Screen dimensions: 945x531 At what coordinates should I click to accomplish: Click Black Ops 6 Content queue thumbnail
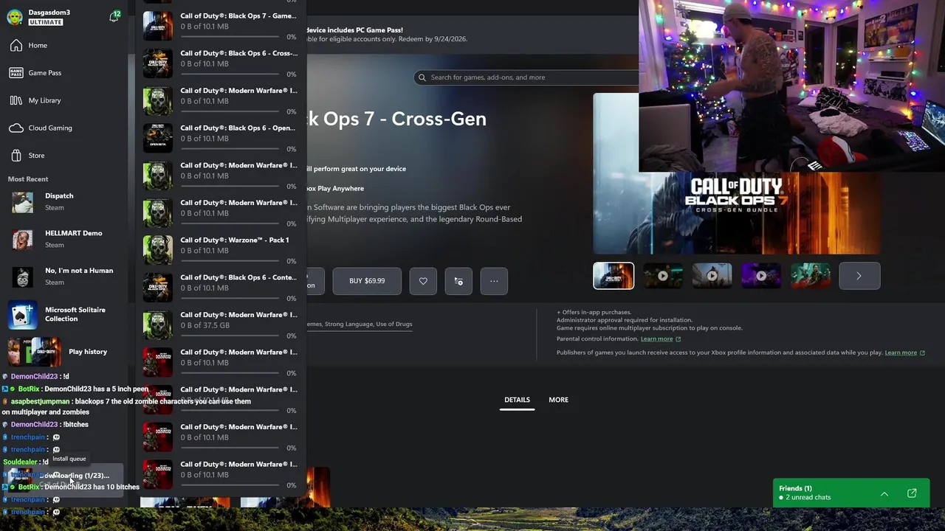pyautogui.click(x=158, y=288)
